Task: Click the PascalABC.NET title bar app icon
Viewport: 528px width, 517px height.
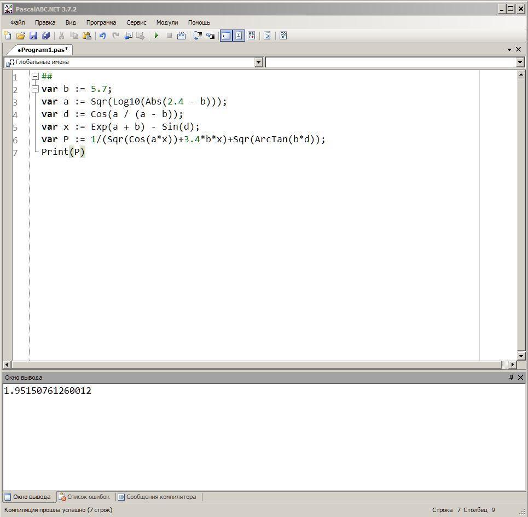Action: pos(8,9)
